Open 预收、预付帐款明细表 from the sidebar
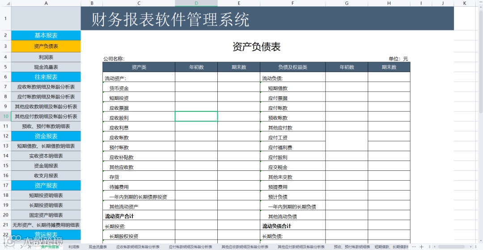The width and height of the screenshot is (483, 250). 46,126
